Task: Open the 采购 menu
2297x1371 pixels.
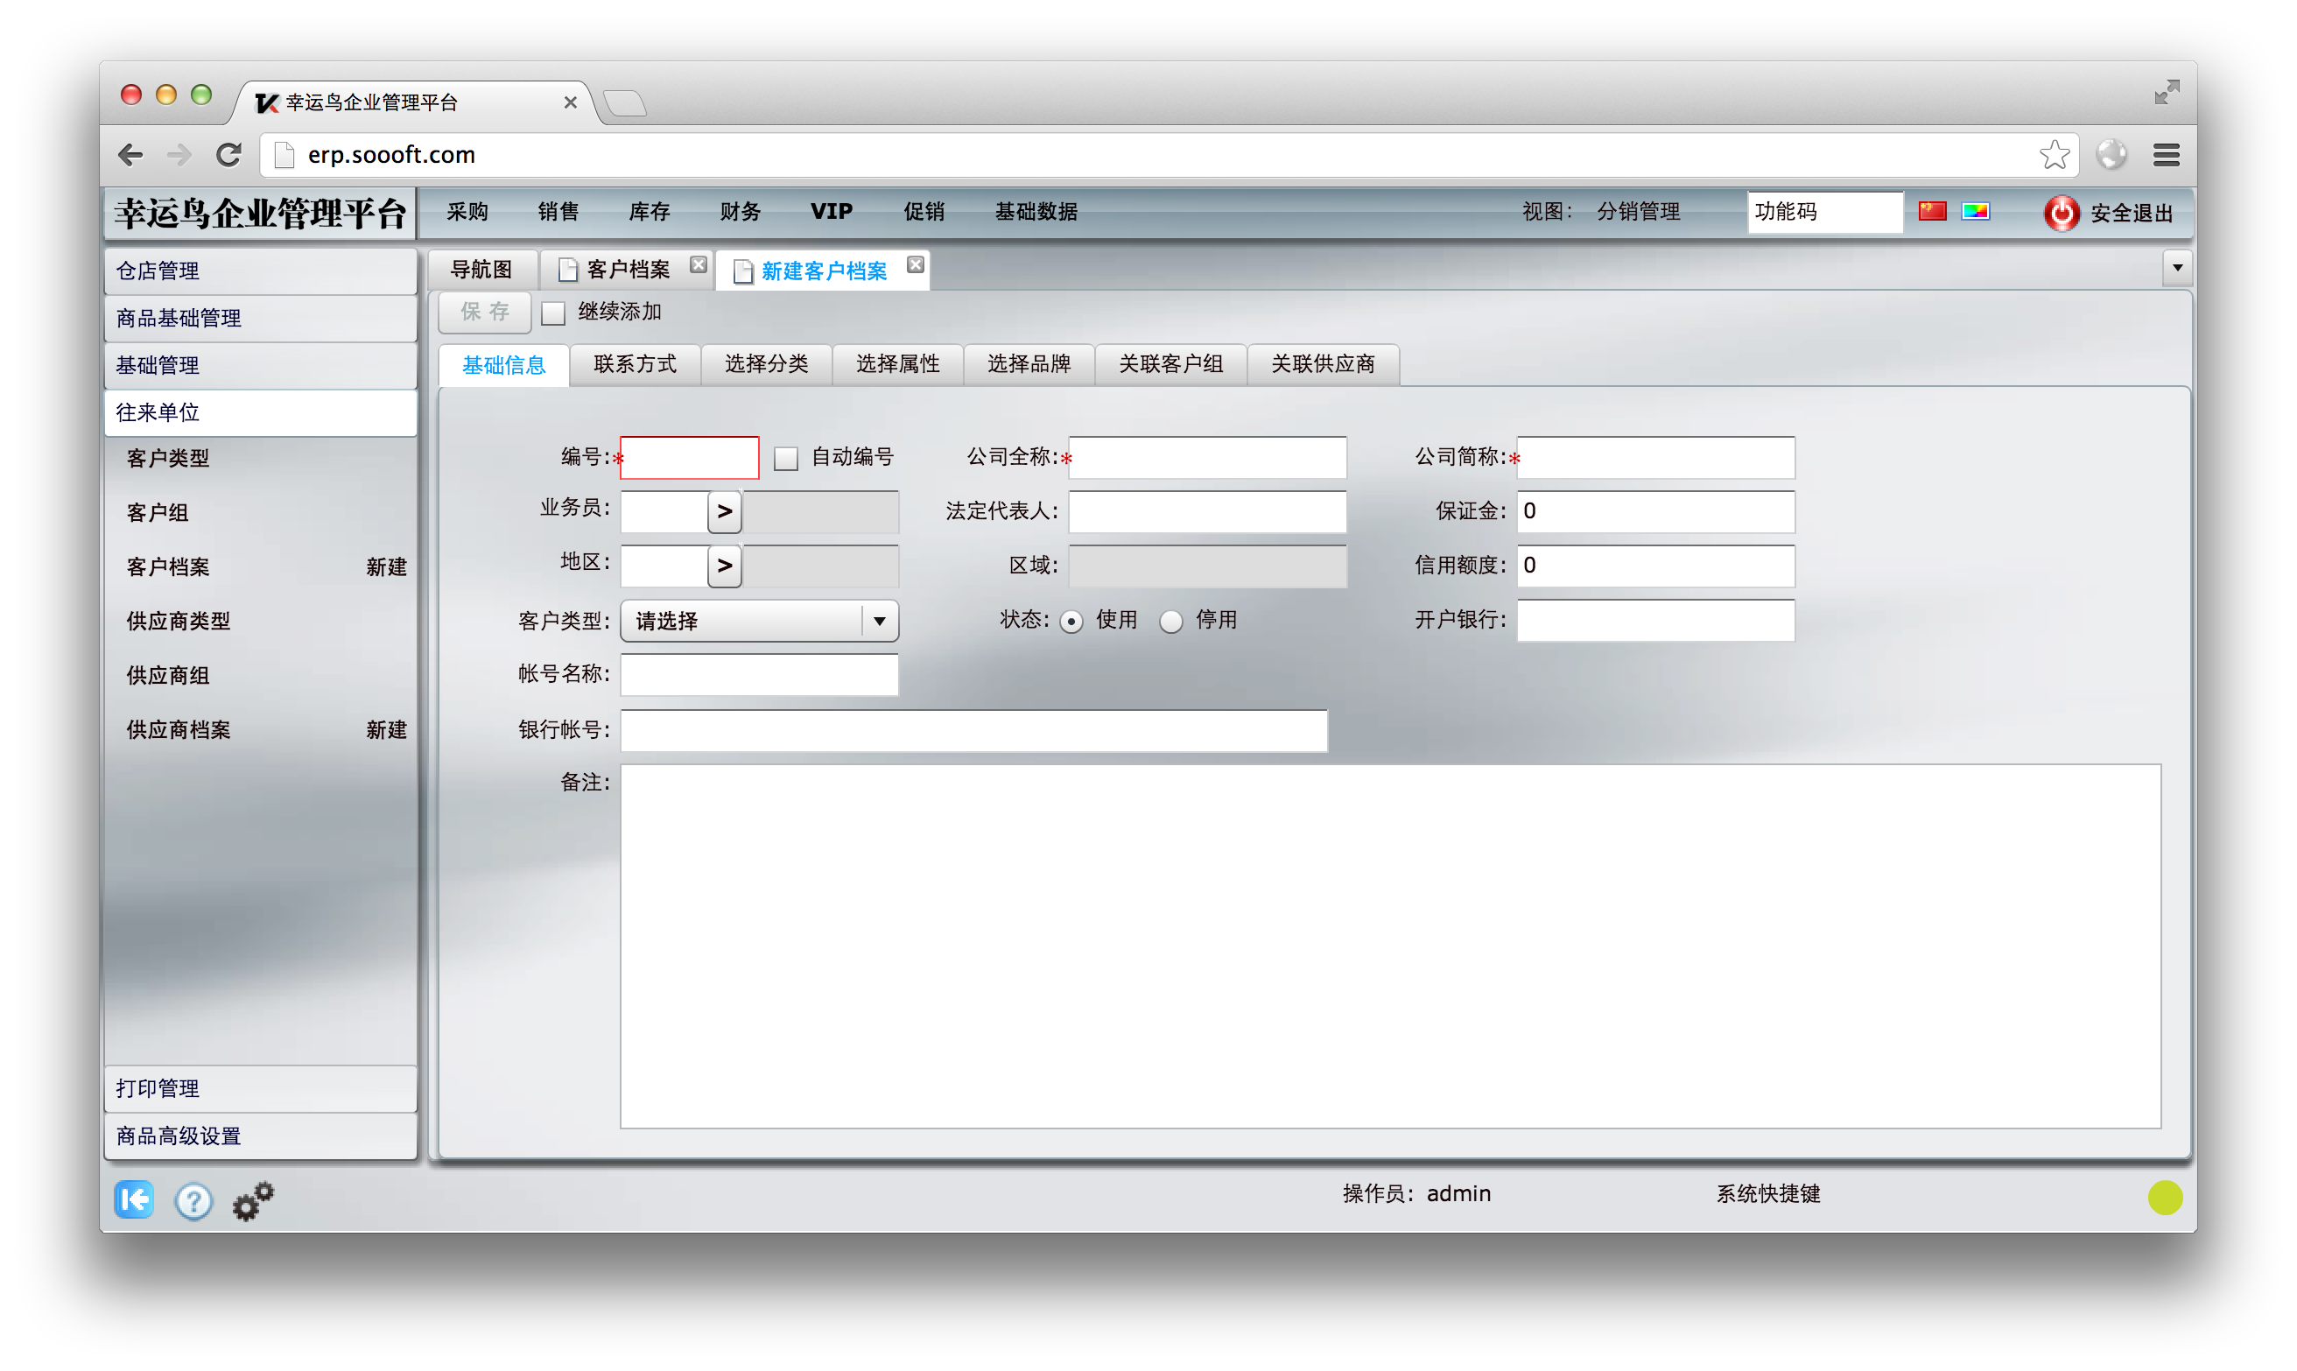Action: click(467, 212)
